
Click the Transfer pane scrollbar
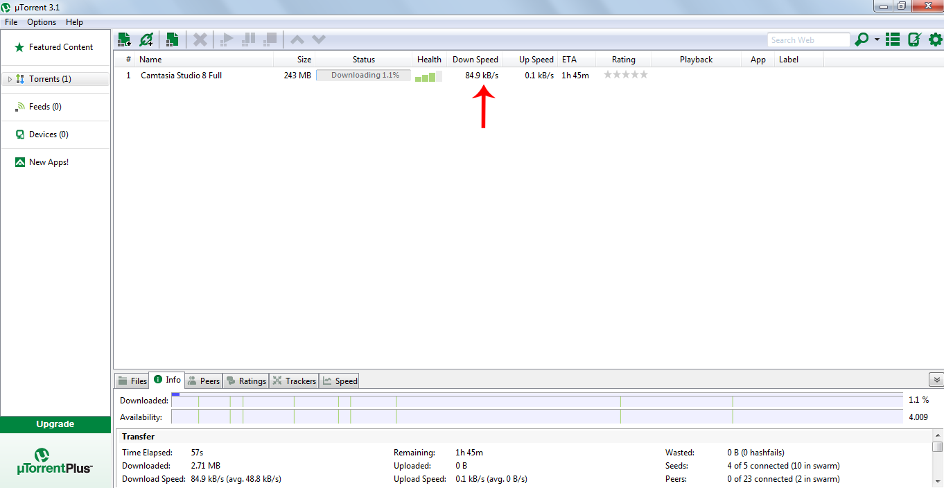coord(937,459)
